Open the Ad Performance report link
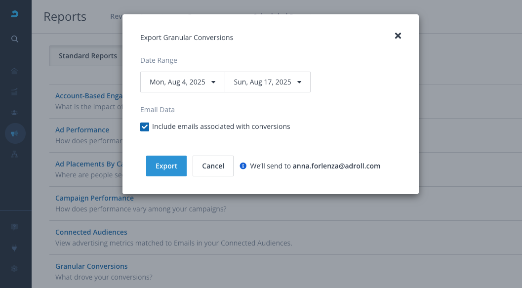This screenshot has height=288, width=522. [82, 130]
